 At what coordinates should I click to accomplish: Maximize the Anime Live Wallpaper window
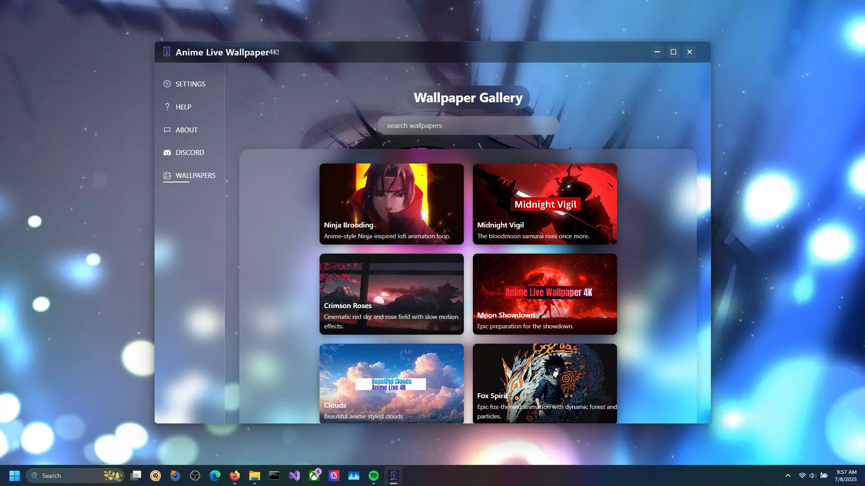pos(673,52)
